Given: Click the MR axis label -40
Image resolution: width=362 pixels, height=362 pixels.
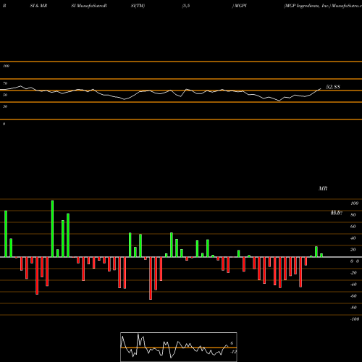Looking at the screenshot, I should click(353, 285).
